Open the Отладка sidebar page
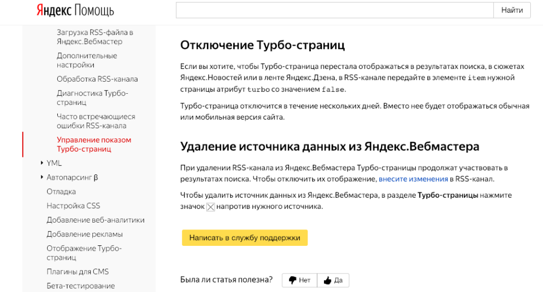The width and height of the screenshot is (543, 292). tap(62, 191)
